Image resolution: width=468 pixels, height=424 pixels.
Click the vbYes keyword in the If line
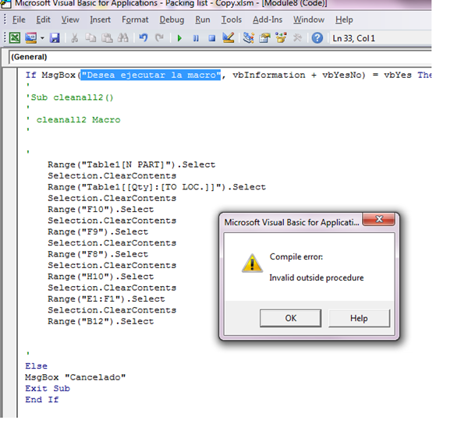398,75
